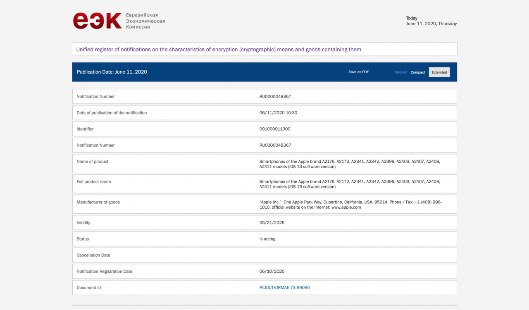This screenshot has height=310, width=529.
Task: Click the Manufacturer of goods label
Action: pyautogui.click(x=98, y=202)
